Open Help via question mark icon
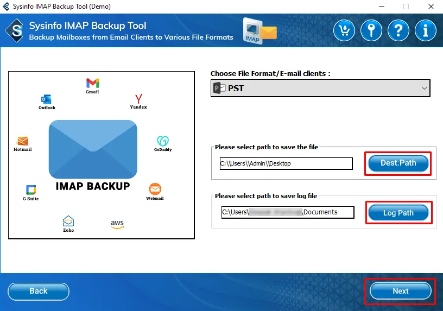Screen dimensions: 443x311 398,30
